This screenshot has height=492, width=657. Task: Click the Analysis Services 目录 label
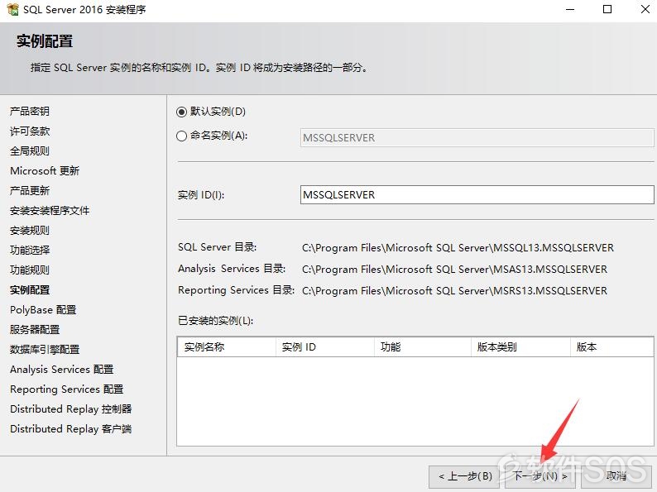[x=232, y=269]
